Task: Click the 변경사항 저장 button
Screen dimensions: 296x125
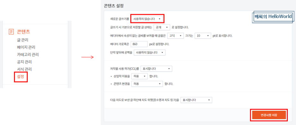Action: click(x=269, y=115)
